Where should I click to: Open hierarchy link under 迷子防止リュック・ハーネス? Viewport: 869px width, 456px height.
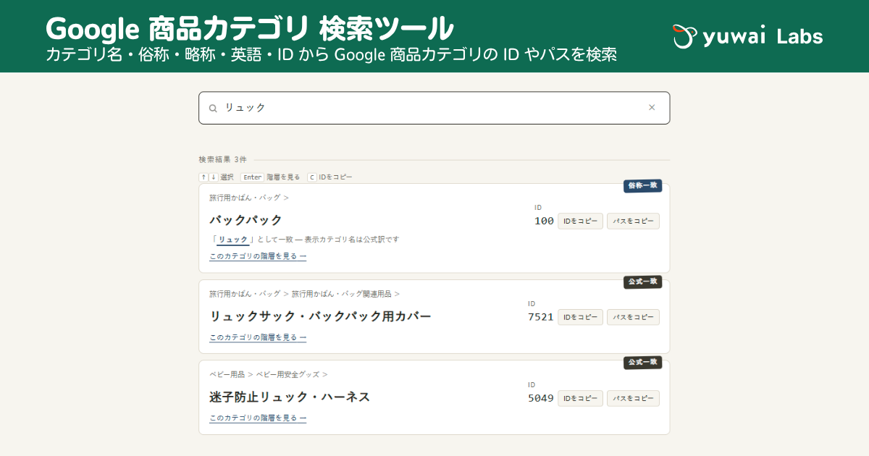(258, 418)
